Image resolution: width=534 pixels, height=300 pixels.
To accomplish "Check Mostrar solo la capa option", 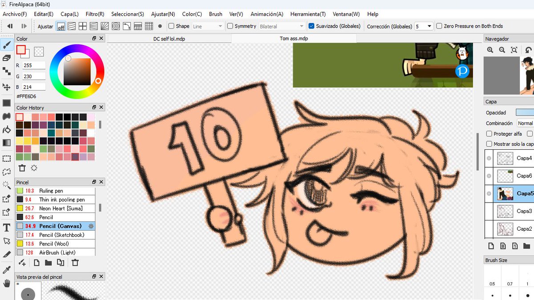I will pyautogui.click(x=489, y=144).
